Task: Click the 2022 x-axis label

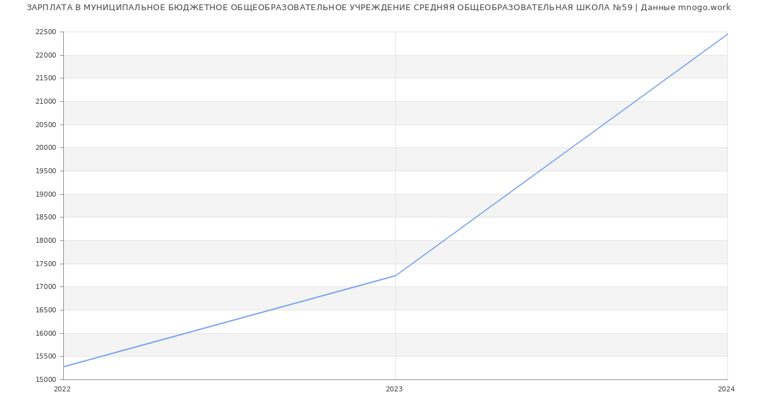Action: (62, 390)
